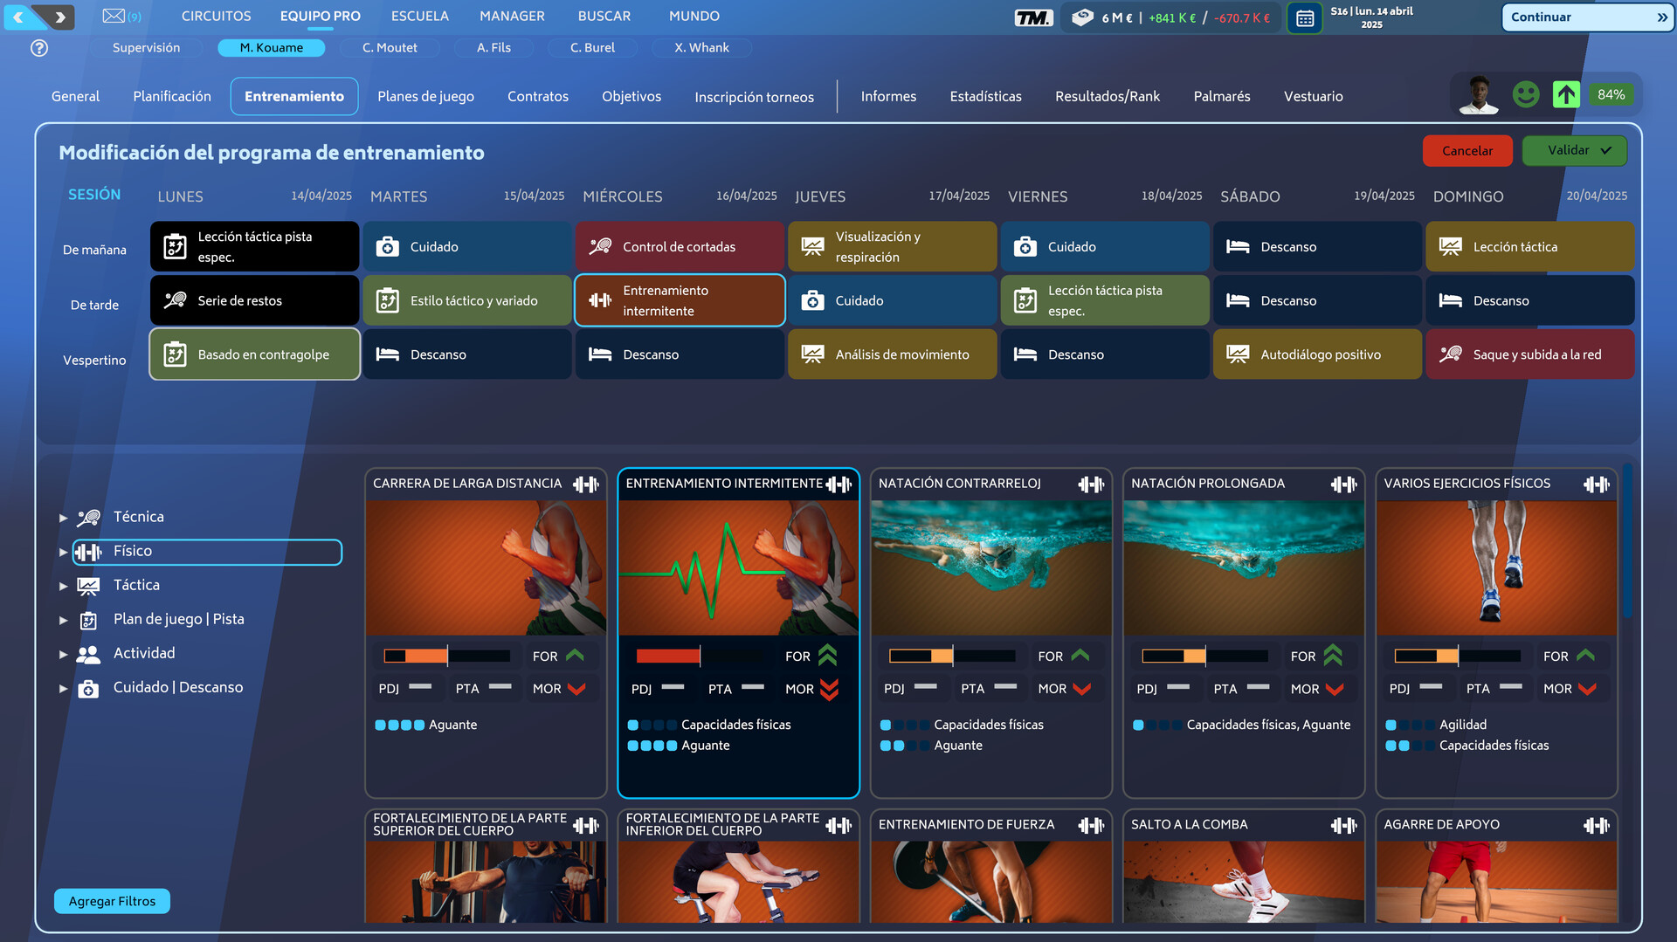Viewport: 1677px width, 942px height.
Task: Click the 84% fitness indicator
Action: 1611,94
